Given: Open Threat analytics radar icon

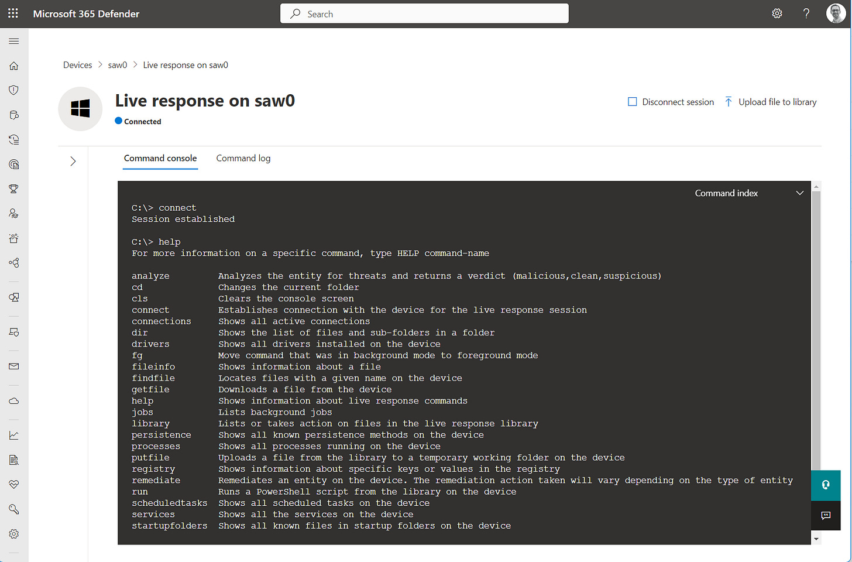Looking at the screenshot, I should (14, 164).
